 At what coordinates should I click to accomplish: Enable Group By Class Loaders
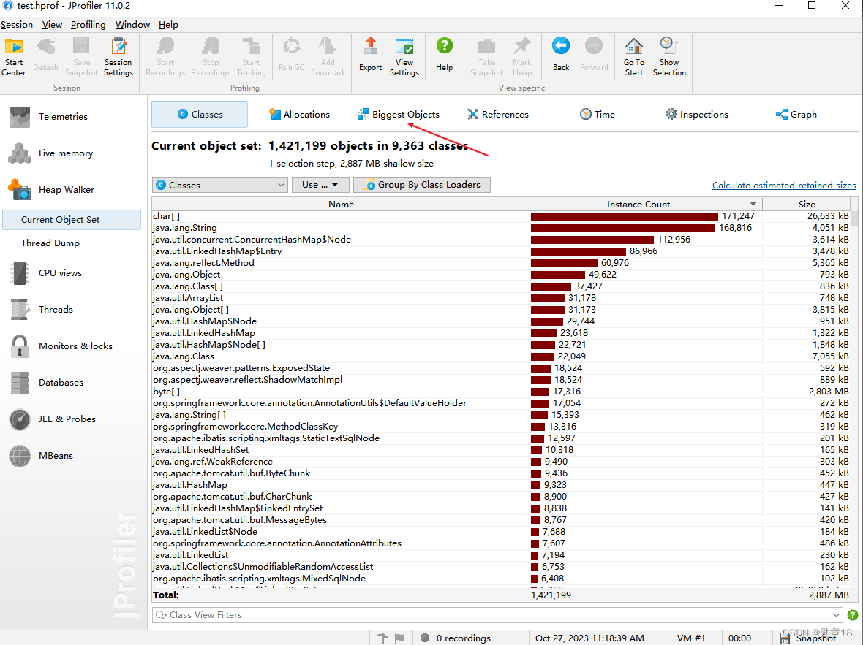422,184
